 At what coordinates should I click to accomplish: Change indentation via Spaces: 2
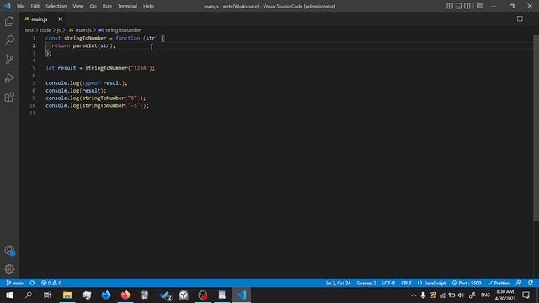[x=366, y=283]
